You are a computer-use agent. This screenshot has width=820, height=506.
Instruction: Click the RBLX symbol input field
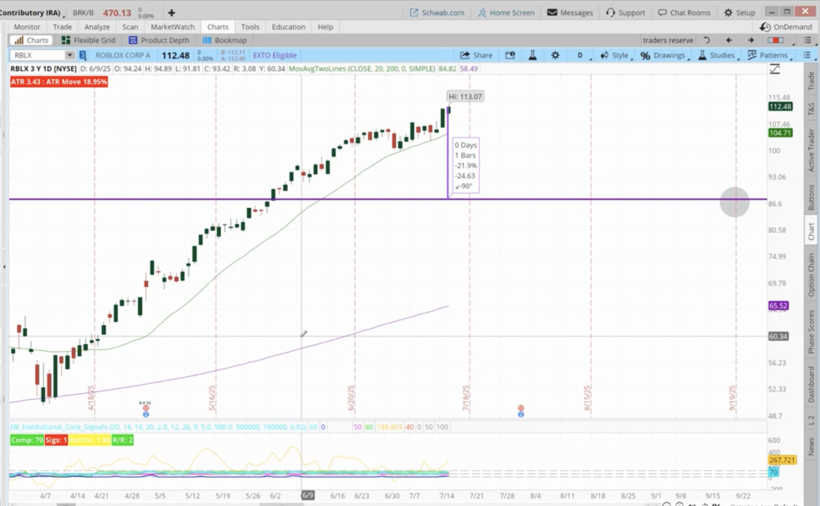pyautogui.click(x=38, y=55)
